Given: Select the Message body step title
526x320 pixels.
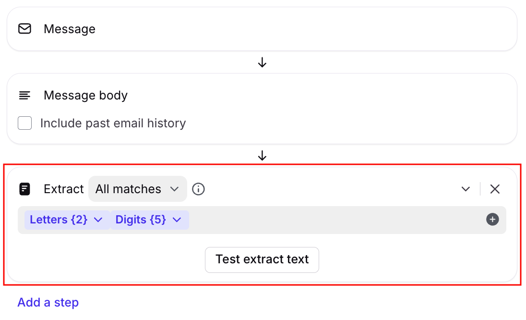Looking at the screenshot, I should tap(85, 95).
